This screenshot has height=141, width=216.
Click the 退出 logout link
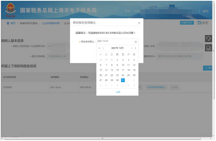(205, 11)
